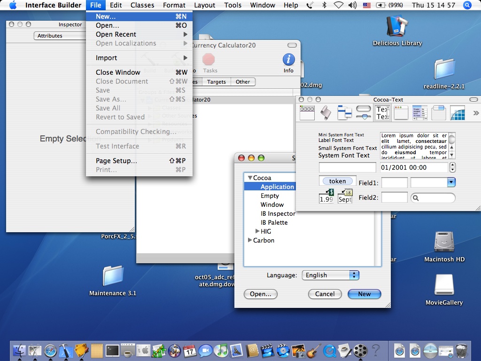Image resolution: width=481 pixels, height=361 pixels.
Task: Pick the calendar date formatter icon
Action: click(345, 196)
